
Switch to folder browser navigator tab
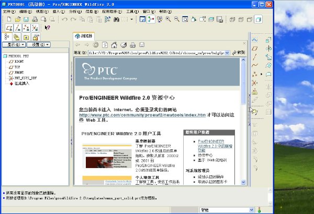(x=16, y=37)
